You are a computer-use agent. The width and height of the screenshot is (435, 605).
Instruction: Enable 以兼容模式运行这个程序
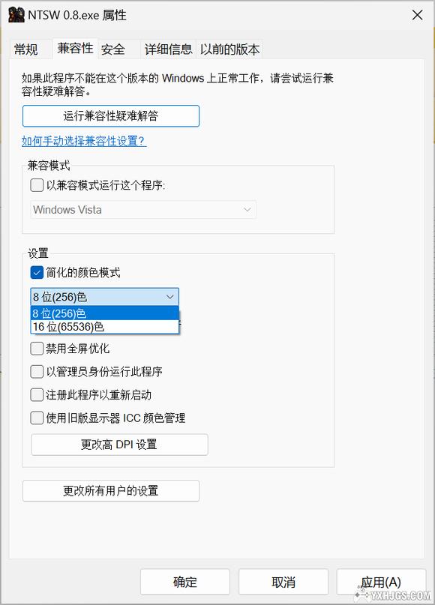37,186
